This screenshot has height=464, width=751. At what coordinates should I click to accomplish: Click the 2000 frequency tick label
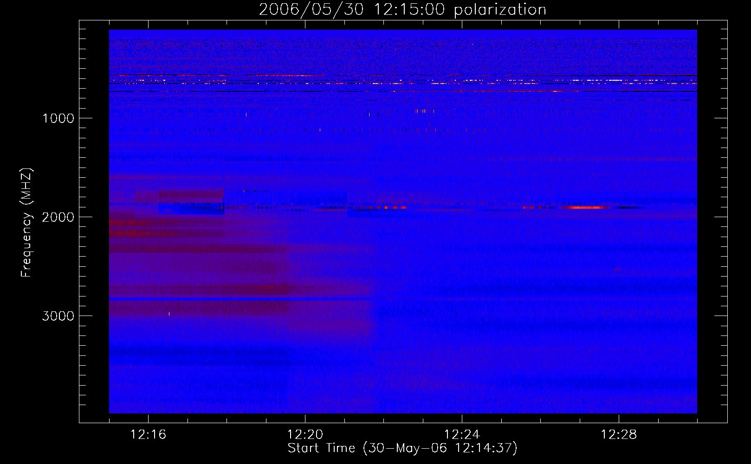tap(58, 217)
